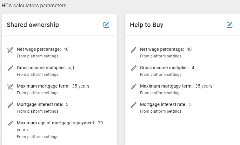Click pencil beside Help to Buy Gross income multiplier

click(x=133, y=68)
